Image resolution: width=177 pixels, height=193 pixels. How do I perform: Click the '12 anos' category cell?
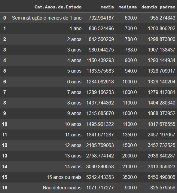pos(73,145)
